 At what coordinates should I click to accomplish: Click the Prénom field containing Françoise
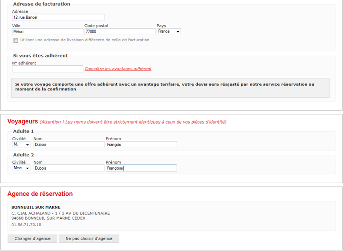tap(141, 168)
